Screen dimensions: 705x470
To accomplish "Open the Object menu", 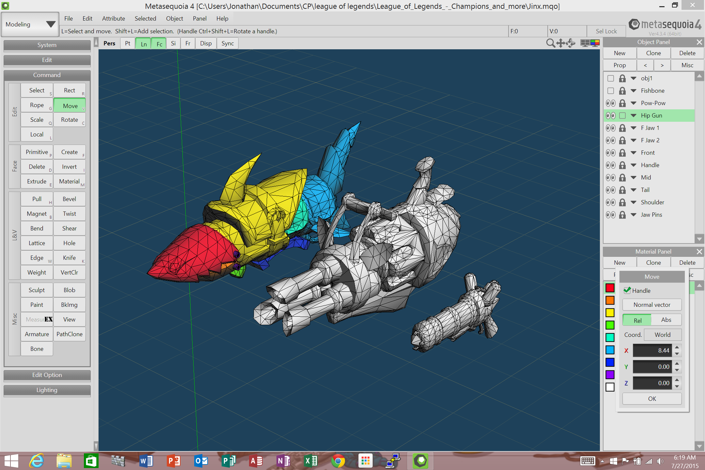I will [174, 19].
